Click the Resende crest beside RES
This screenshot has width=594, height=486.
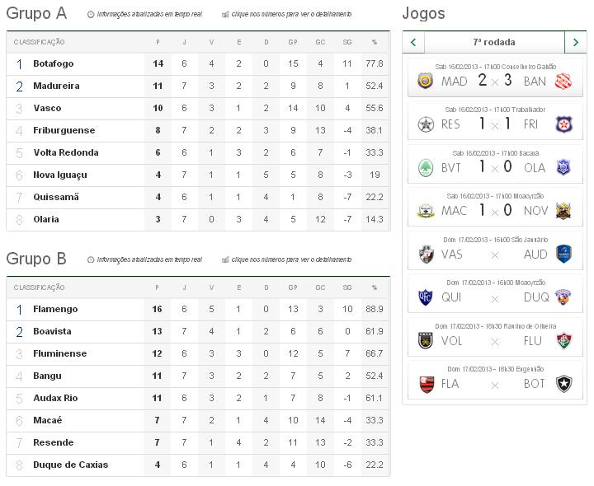click(426, 124)
